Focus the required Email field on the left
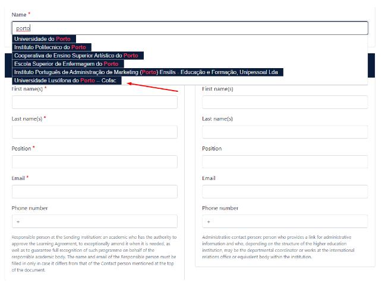Image resolution: width=382 pixels, height=295 pixels. point(94,191)
